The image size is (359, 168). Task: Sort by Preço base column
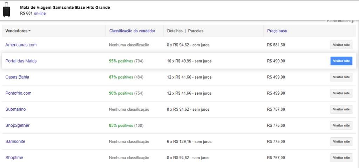point(277,31)
